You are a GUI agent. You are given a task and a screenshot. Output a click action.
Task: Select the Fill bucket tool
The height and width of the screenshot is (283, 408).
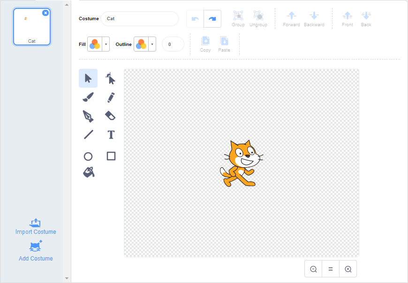point(88,172)
